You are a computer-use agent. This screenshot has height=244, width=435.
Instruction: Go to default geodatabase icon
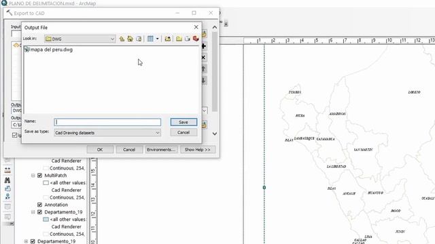point(139,39)
